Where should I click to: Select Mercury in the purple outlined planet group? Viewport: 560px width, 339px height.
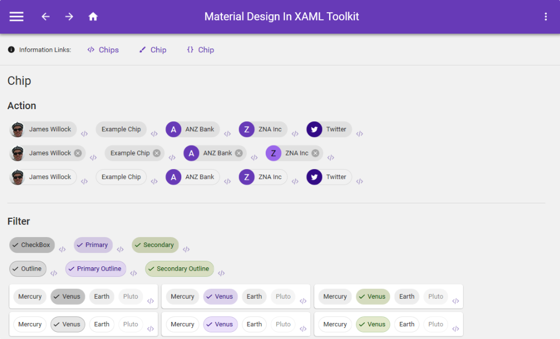[182, 324]
